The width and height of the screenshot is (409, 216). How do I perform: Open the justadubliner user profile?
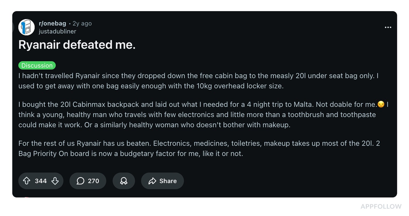pyautogui.click(x=57, y=32)
